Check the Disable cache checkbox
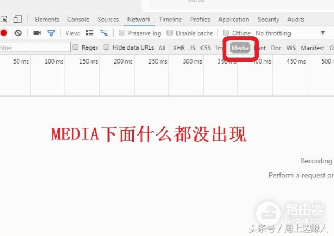This screenshot has width=334, height=236. [x=170, y=32]
